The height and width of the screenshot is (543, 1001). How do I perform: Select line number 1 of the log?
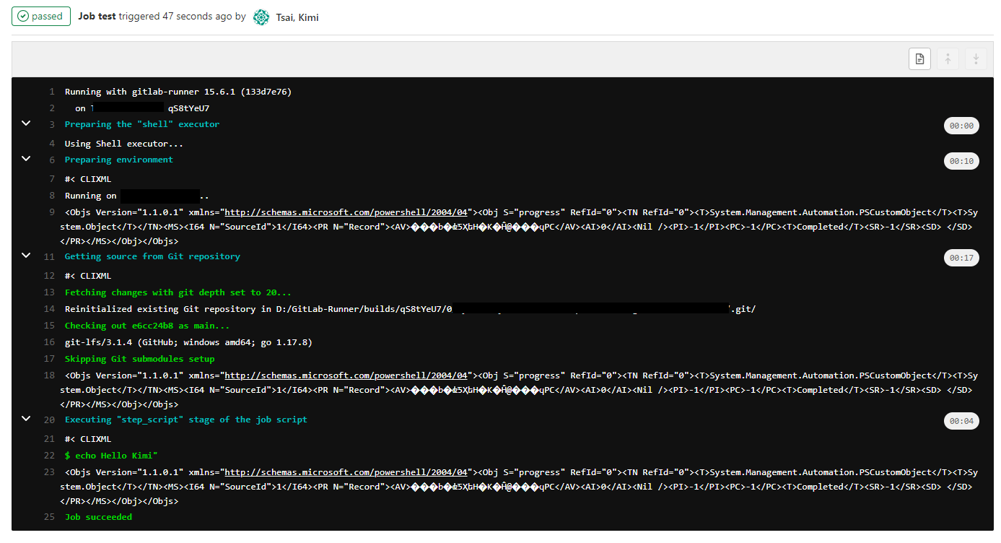click(51, 91)
